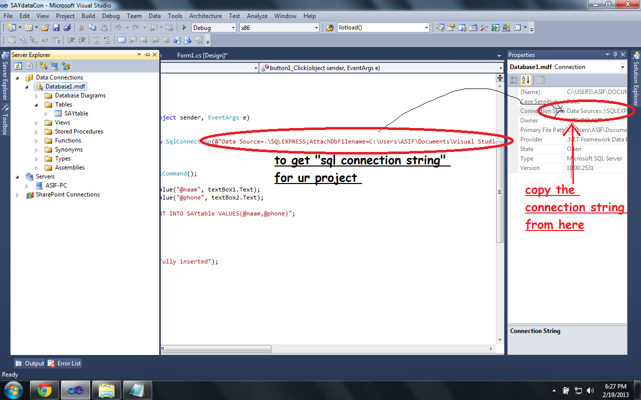Screen dimensions: 641x400
Task: Click the Save All toolbar icon
Action: [x=67, y=27]
